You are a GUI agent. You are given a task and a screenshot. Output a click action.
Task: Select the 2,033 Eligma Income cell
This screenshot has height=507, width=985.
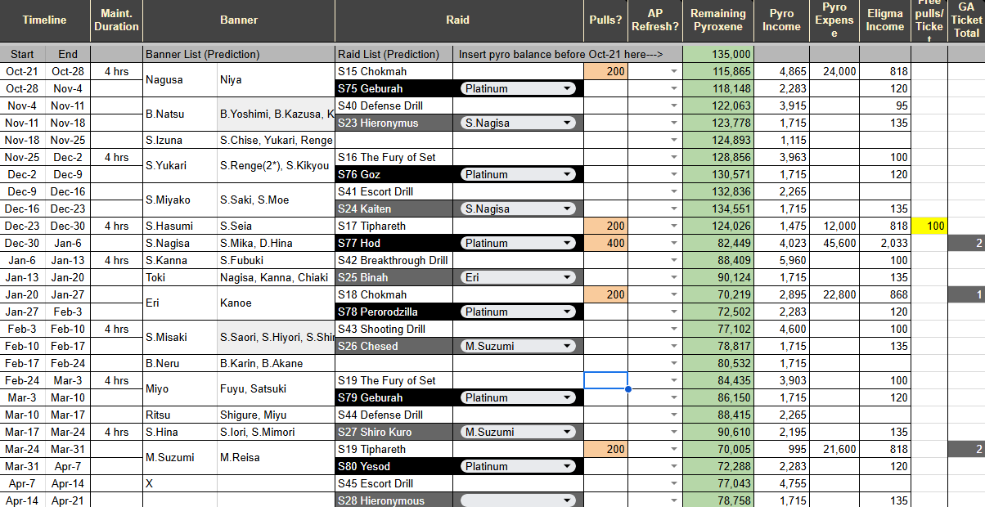885,243
